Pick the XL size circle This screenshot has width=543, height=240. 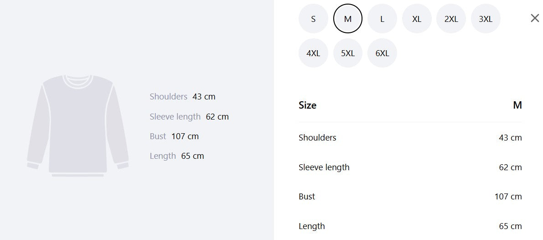(417, 19)
